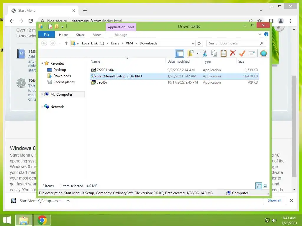Click the Downloads folder icon in the title bar

(x=41, y=26)
